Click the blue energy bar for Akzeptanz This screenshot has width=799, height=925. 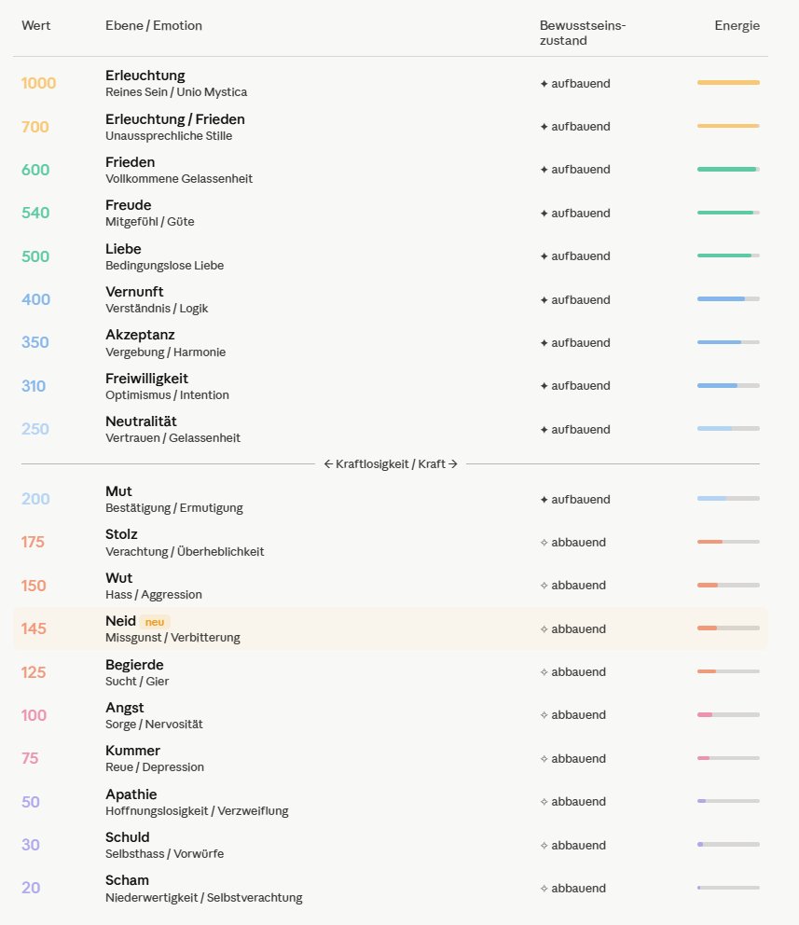(728, 342)
